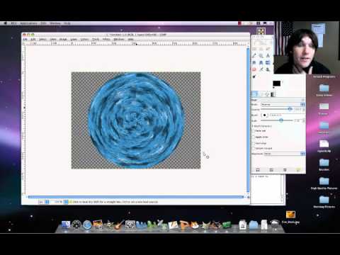Open the Select menu in GIMP
340x255 pixels.
[x=42, y=40]
